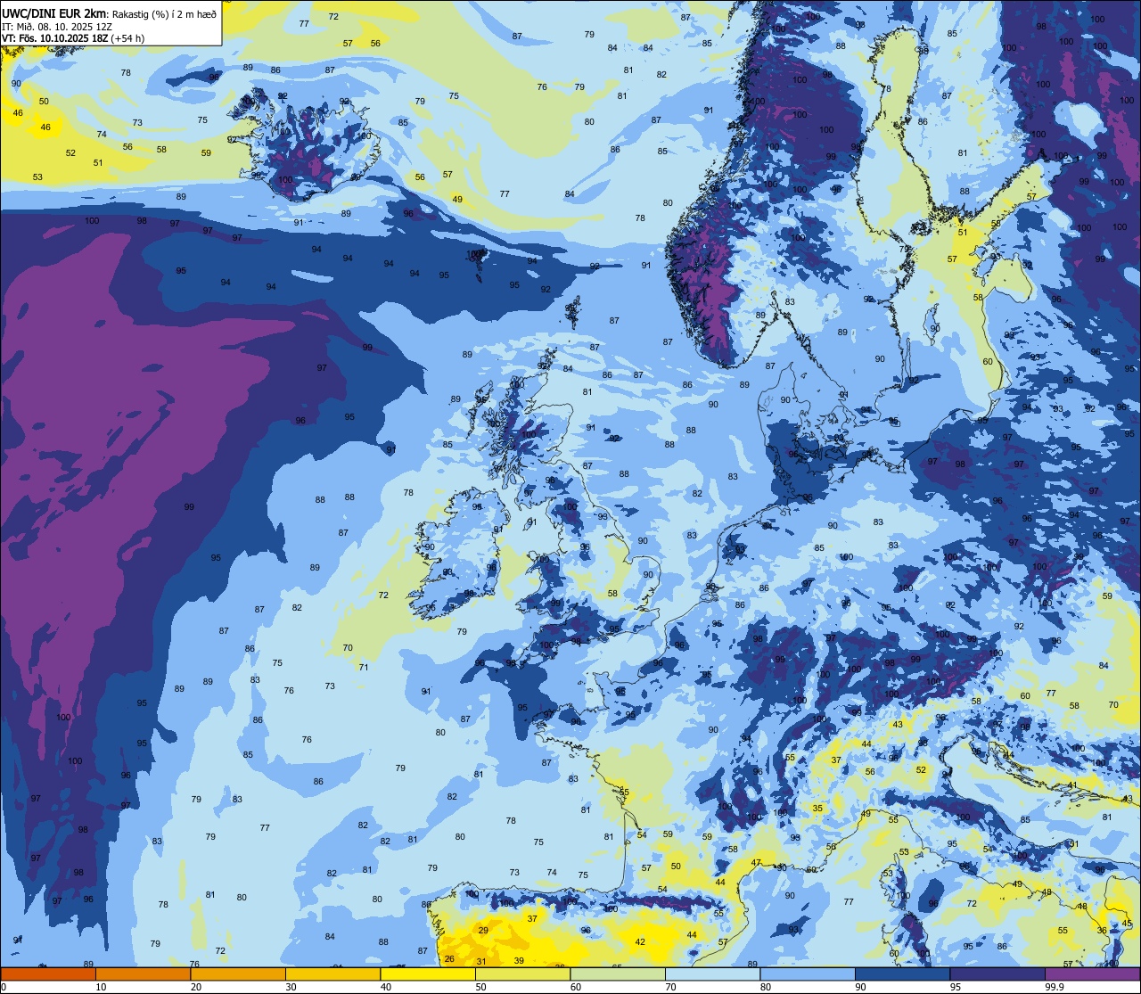The height and width of the screenshot is (994, 1141).
Task: Click the '50' legend tick label on the colorbar
Action: tap(480, 987)
